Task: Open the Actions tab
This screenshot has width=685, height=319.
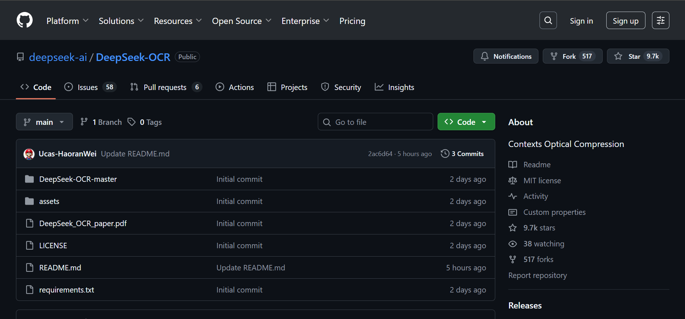Action: point(235,87)
